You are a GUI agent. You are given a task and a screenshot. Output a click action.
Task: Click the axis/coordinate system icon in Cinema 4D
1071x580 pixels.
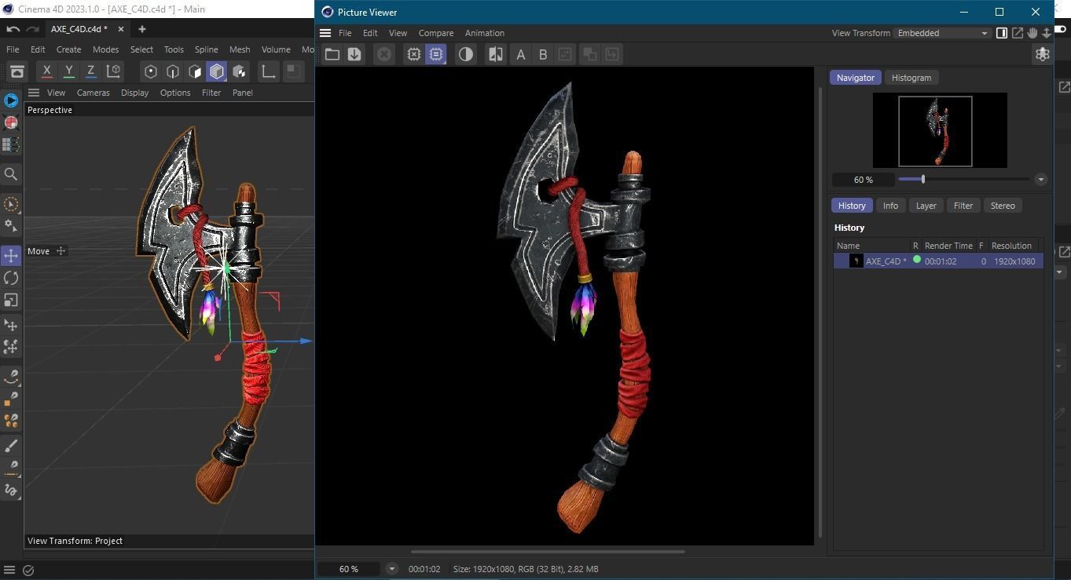(x=112, y=71)
